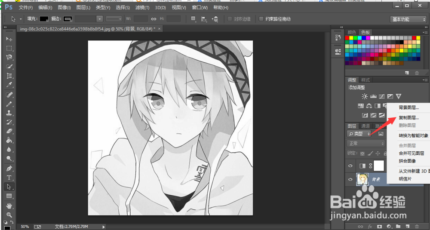Click the 背景 layer thumbnail
Screen dimensions: 430x230
362,180
